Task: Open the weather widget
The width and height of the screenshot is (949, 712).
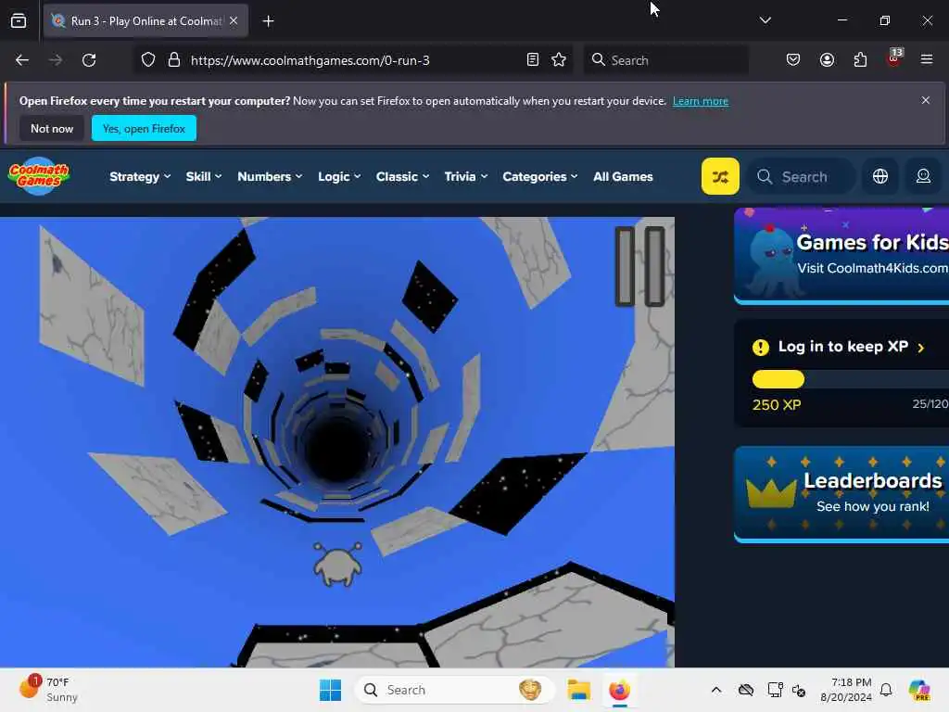Action: coord(48,690)
